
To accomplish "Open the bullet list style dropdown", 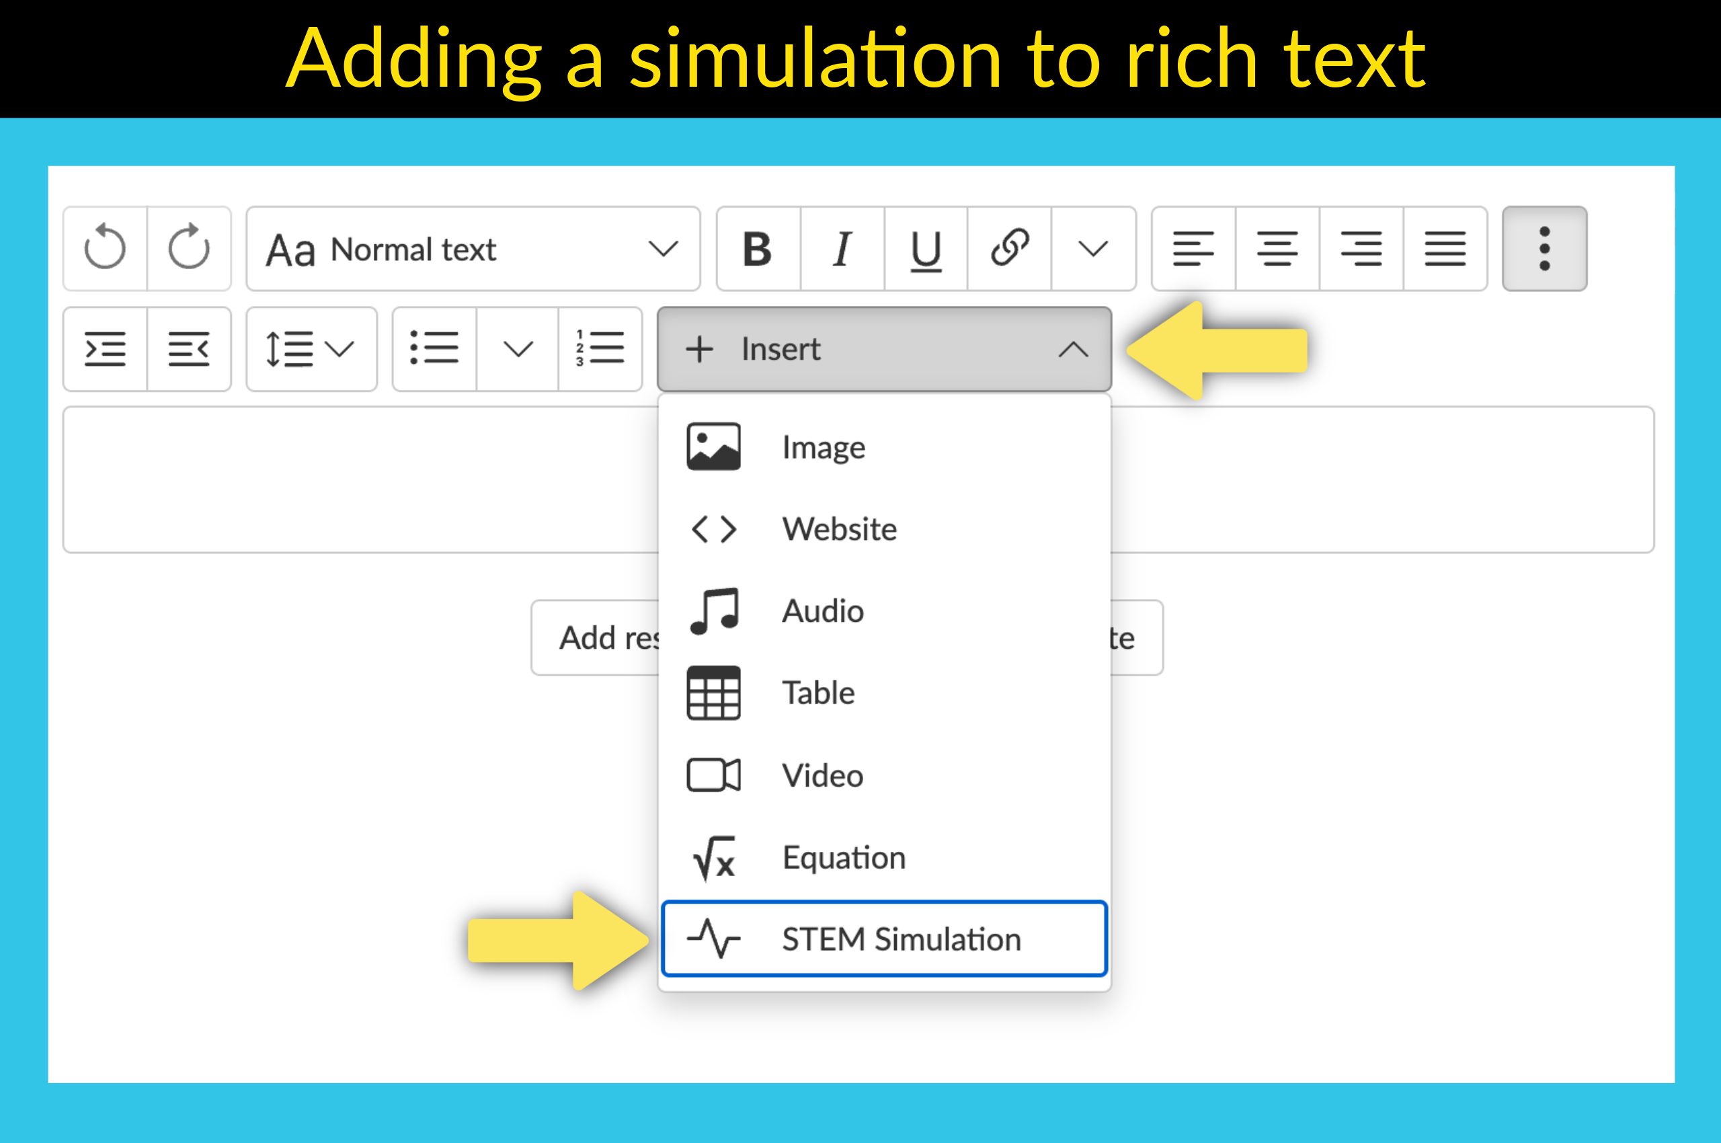I will (518, 349).
